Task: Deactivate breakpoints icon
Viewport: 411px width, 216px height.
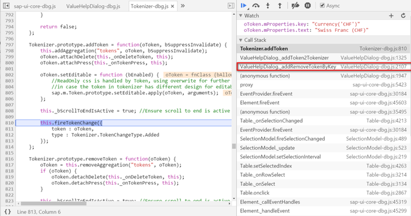Action: [295, 6]
